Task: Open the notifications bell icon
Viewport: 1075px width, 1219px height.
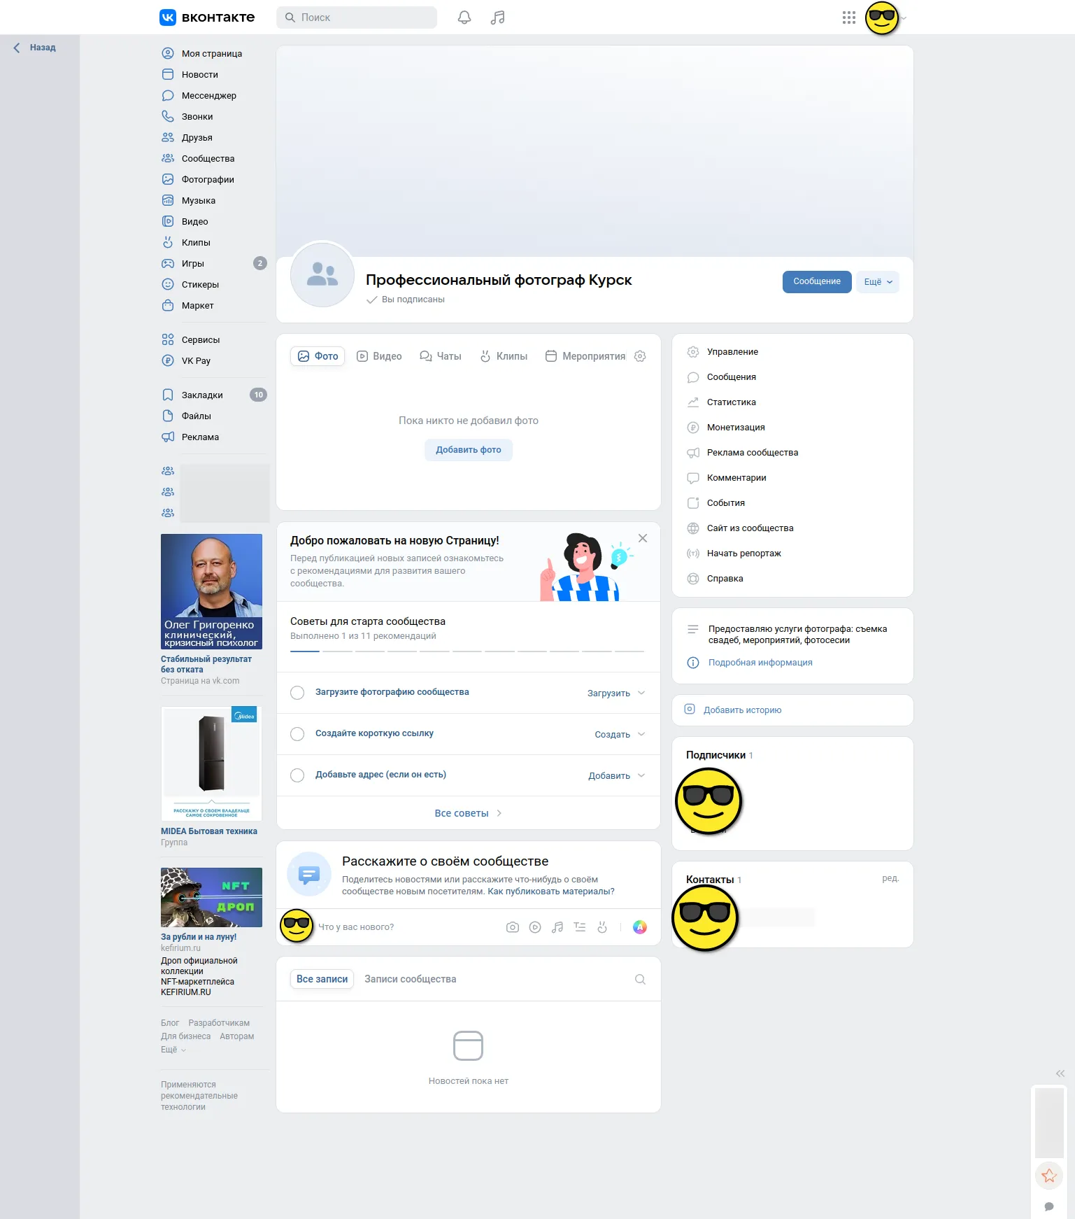Action: 464,17
